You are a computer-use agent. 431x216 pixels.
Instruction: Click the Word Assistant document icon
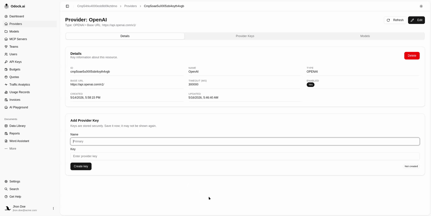6,141
